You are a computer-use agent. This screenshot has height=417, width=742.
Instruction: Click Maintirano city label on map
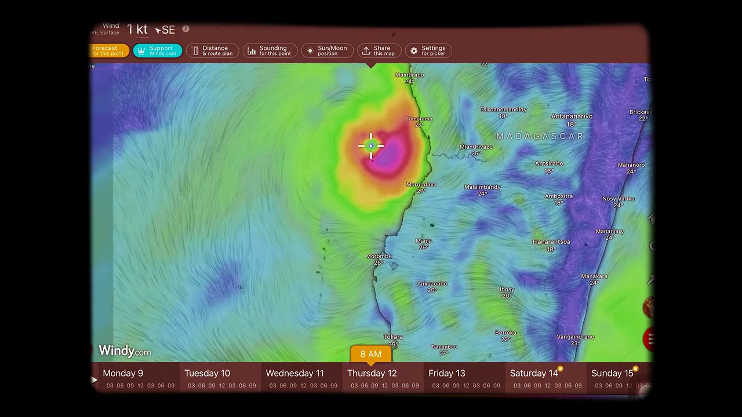409,75
